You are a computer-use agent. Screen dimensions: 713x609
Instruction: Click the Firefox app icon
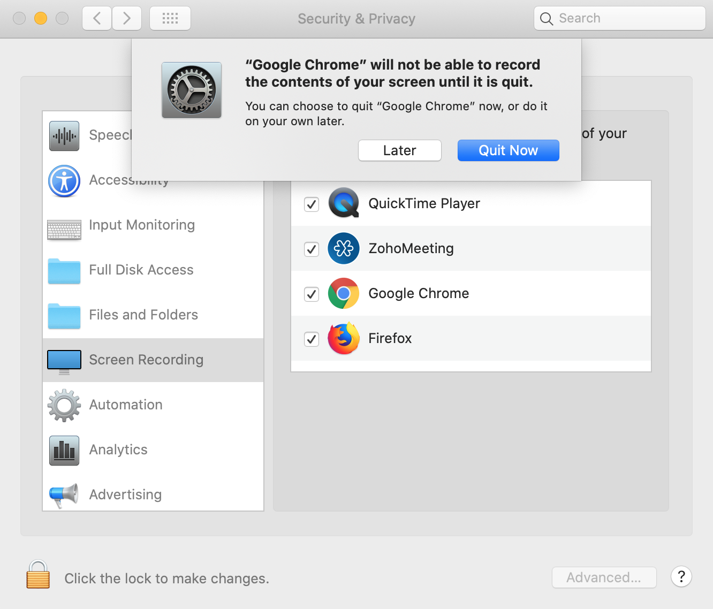click(344, 338)
